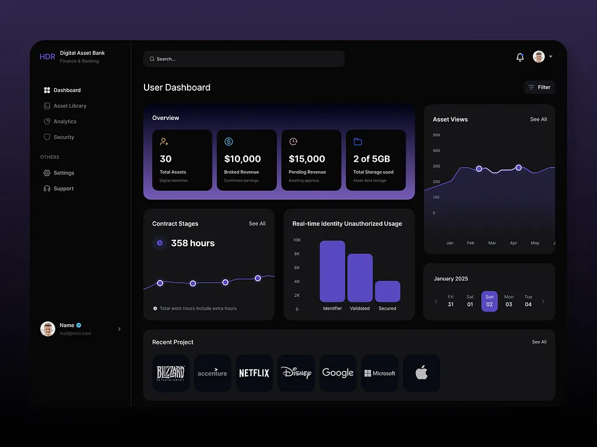Screen dimensions: 597x447
Task: Select Tue 04 in calendar
Action: 528,301
